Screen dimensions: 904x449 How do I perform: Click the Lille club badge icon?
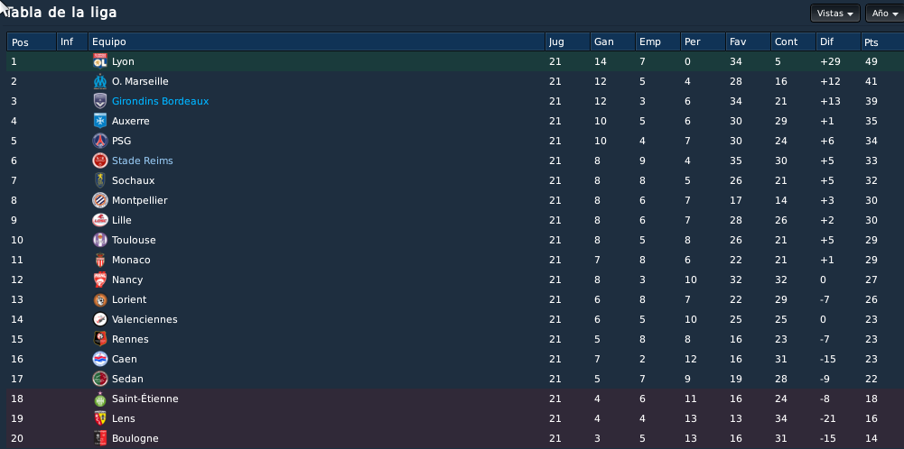pos(100,220)
